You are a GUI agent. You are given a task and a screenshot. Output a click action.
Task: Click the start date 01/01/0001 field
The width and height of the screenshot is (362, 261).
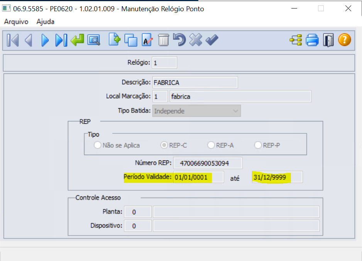click(198, 177)
